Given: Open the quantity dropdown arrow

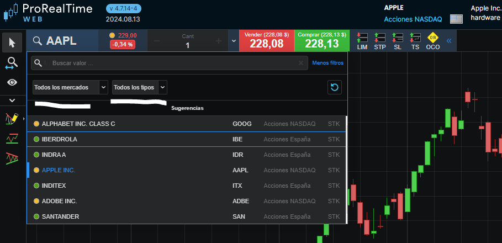Looking at the screenshot, I should 234,41.
